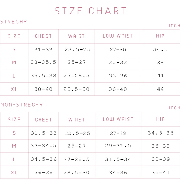Click the hip value 44 cell
This screenshot has width=181, height=181.
pos(160,89)
